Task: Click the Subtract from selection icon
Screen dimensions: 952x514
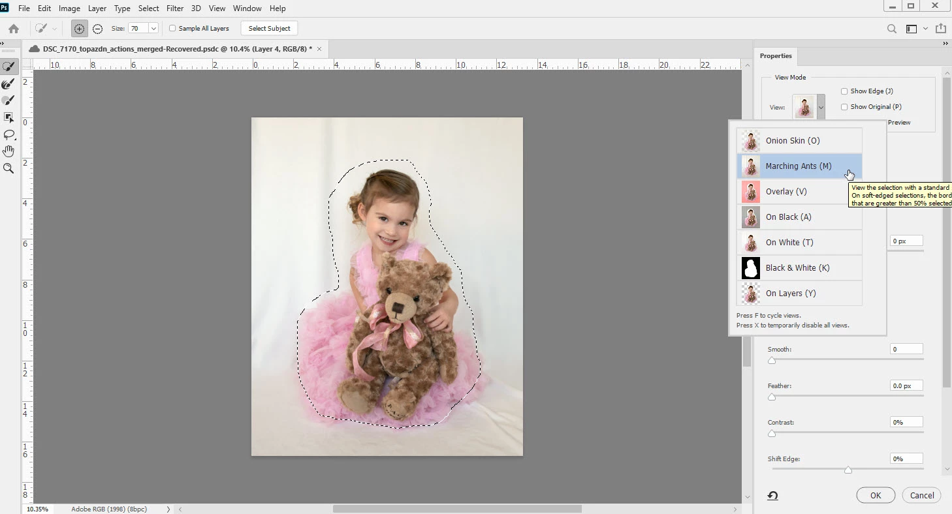Action: pyautogui.click(x=97, y=29)
